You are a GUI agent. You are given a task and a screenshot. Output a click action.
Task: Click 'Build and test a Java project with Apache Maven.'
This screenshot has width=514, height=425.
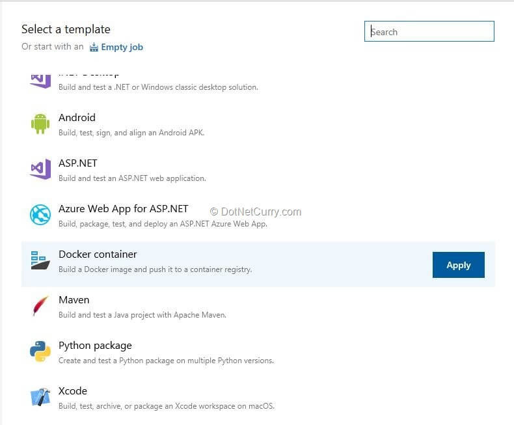142,315
